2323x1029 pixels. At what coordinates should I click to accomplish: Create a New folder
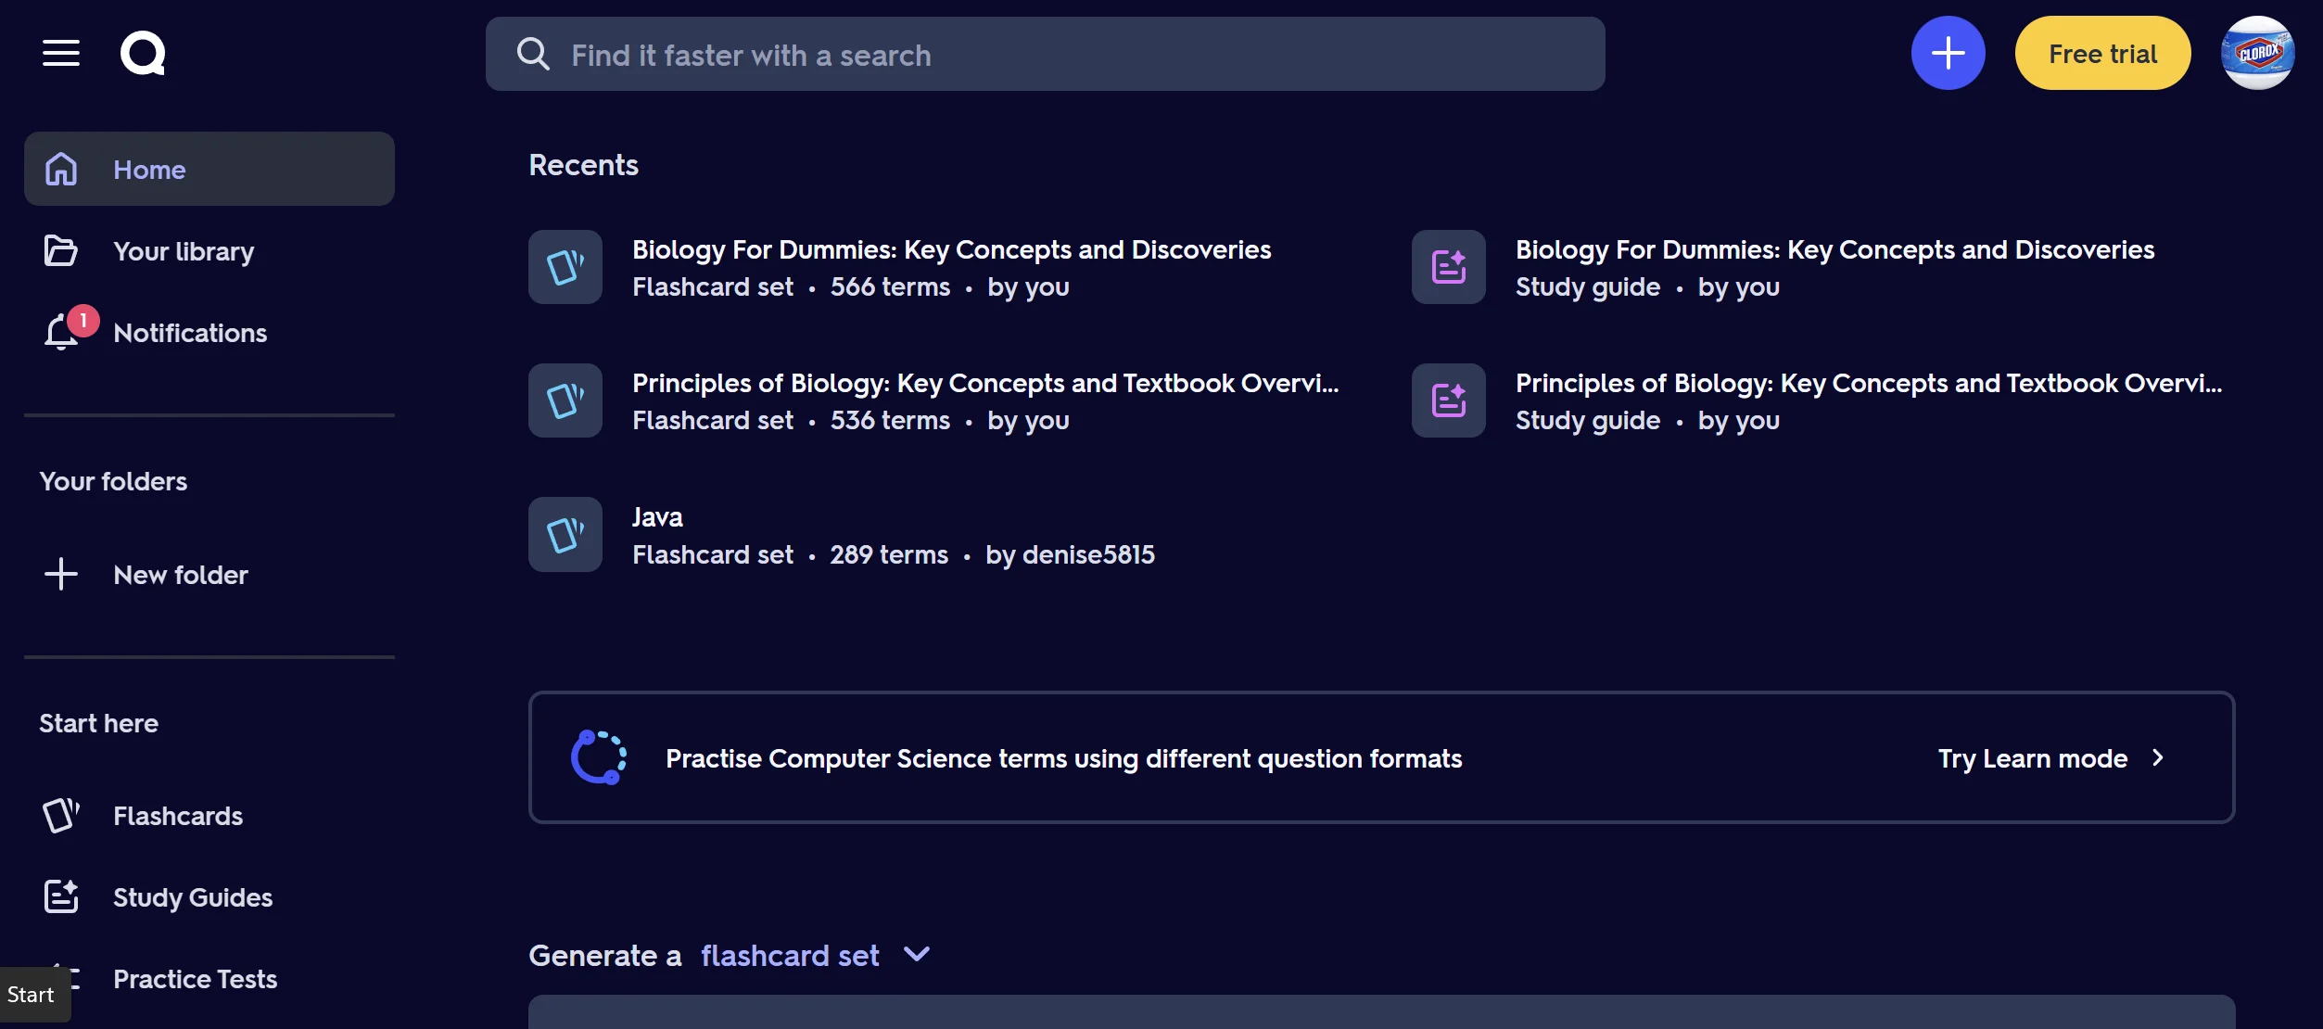[x=180, y=574]
